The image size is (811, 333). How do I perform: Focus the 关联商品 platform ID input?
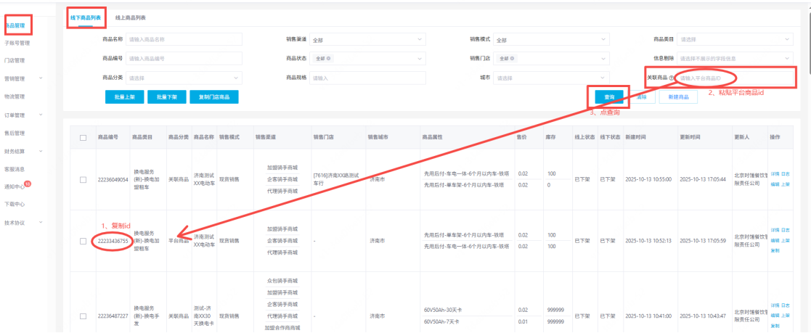pyautogui.click(x=733, y=78)
